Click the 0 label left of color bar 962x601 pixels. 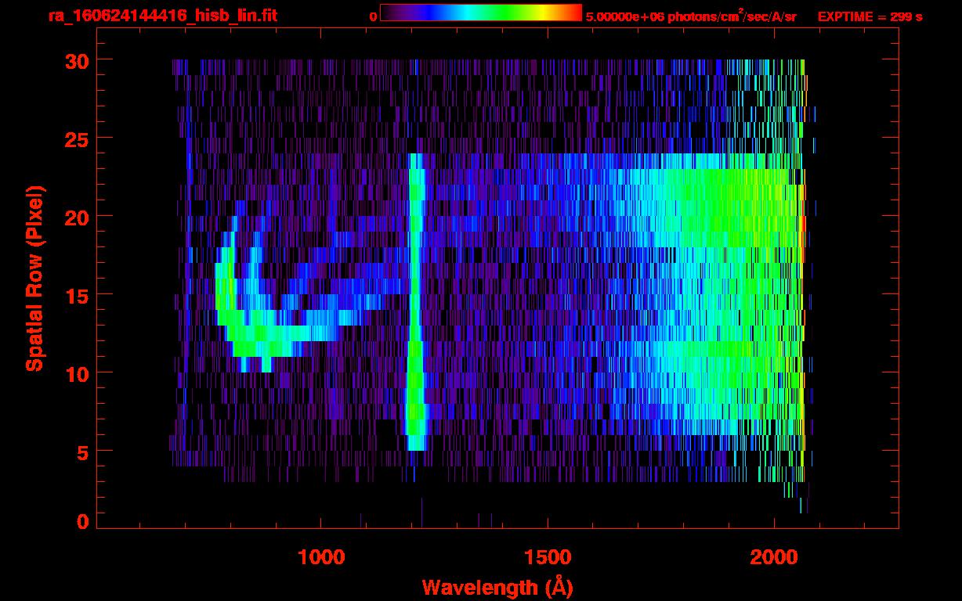[x=373, y=16]
